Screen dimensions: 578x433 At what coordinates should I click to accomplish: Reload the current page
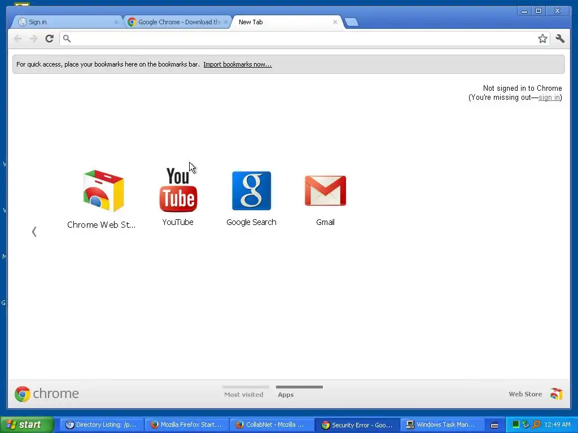[50, 38]
